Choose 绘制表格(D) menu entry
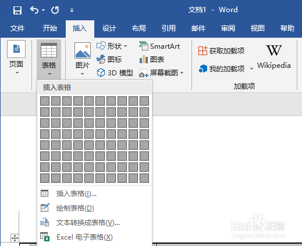The height and width of the screenshot is (246, 302). point(94,208)
